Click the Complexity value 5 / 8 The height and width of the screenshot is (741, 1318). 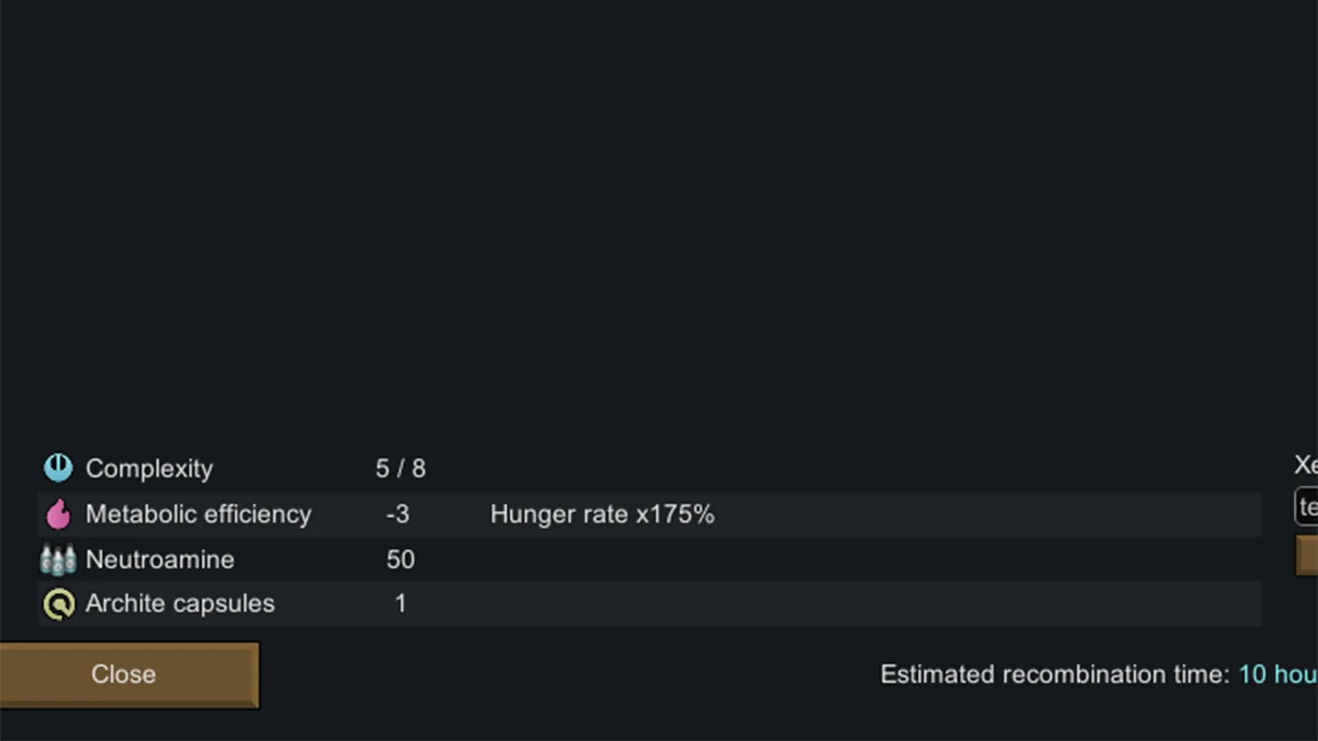(400, 469)
